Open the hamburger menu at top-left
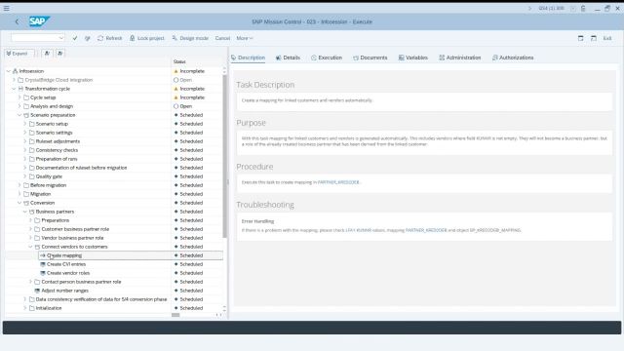The image size is (624, 351). 7,8
